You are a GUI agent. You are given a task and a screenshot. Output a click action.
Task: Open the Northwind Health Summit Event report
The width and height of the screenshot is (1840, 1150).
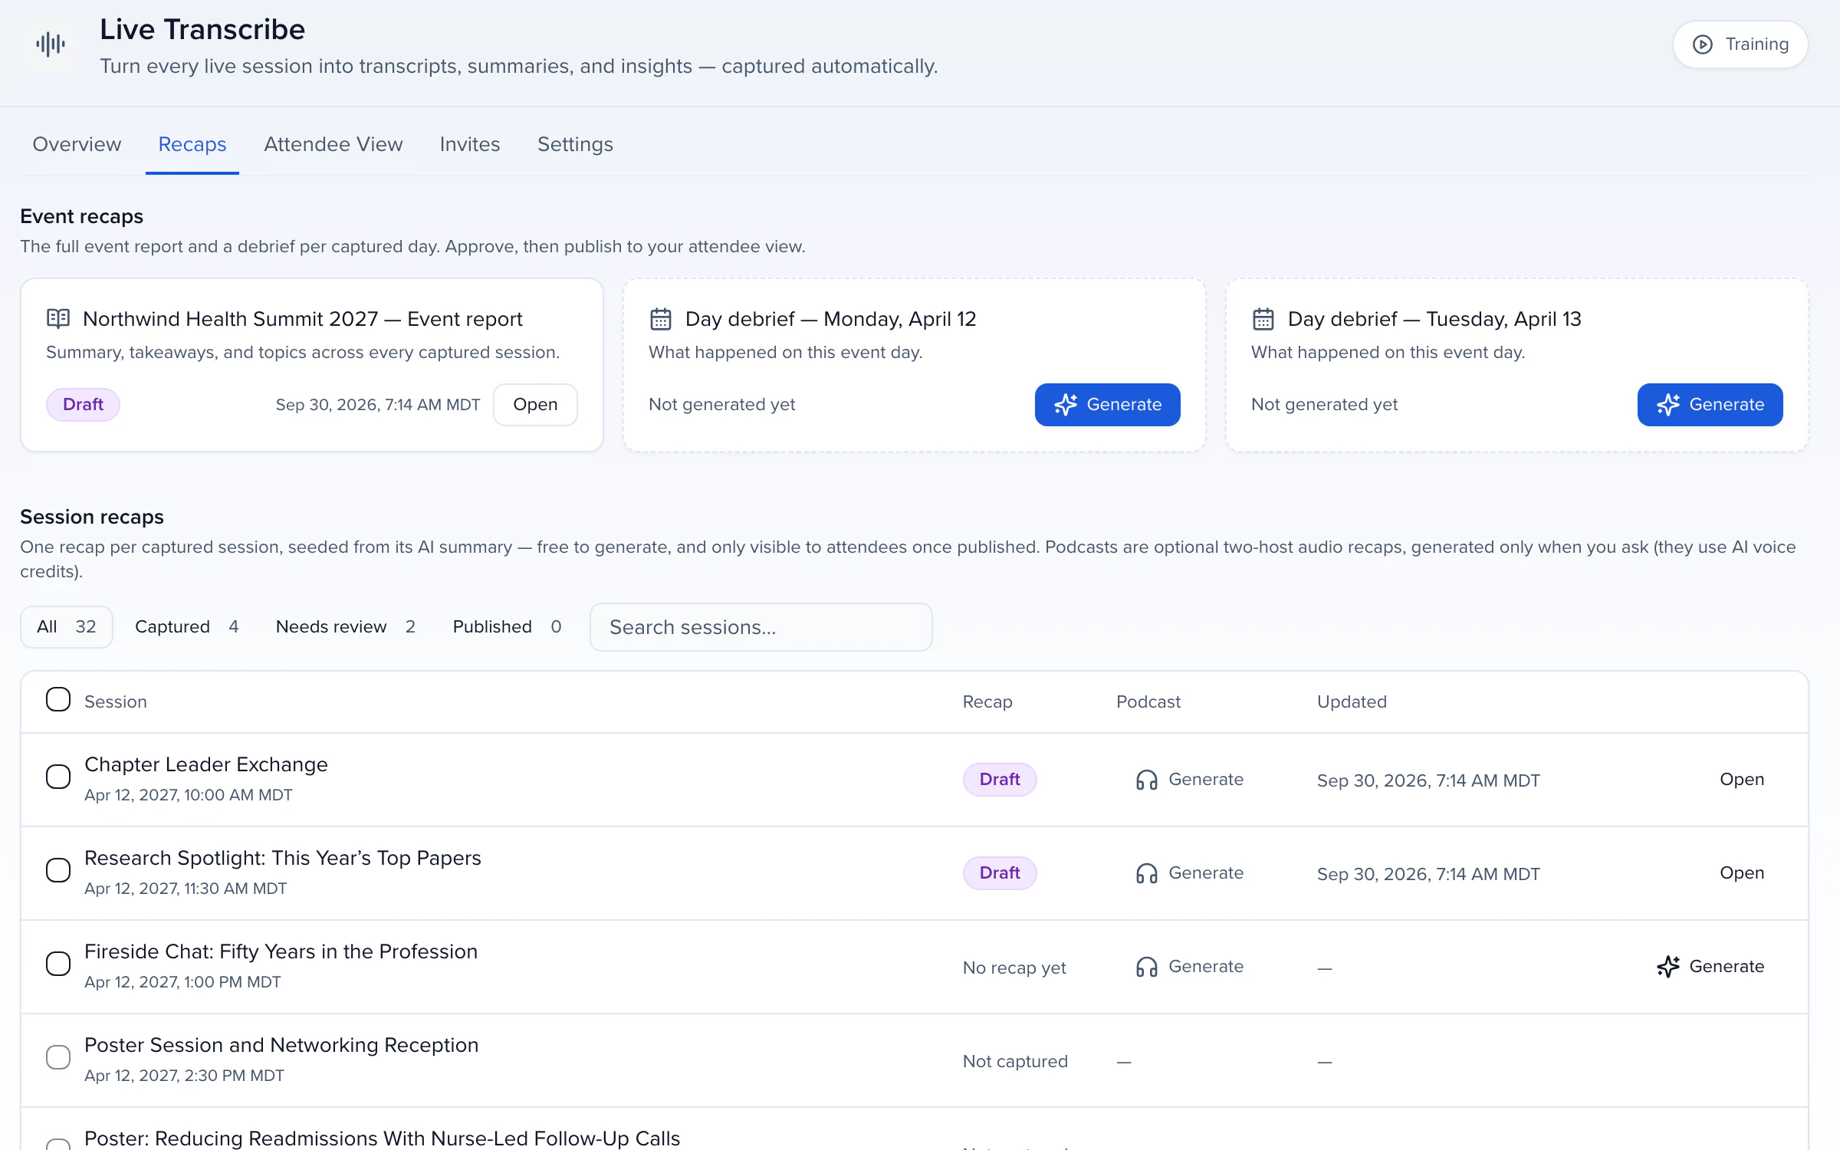(535, 405)
